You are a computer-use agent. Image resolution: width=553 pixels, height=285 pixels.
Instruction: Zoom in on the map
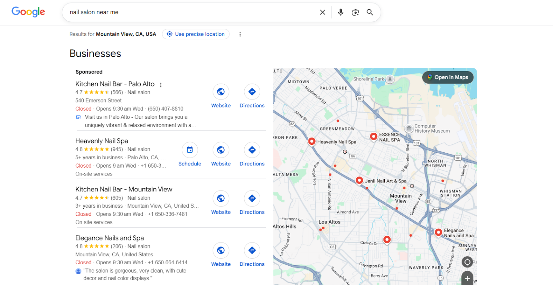[467, 278]
